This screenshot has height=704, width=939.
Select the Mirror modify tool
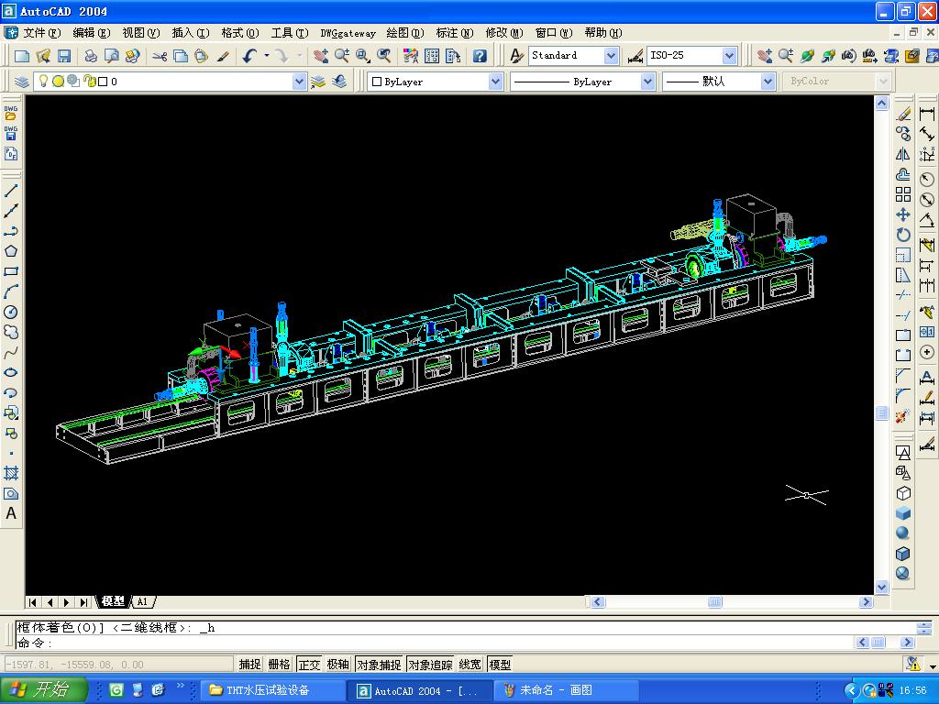point(903,154)
